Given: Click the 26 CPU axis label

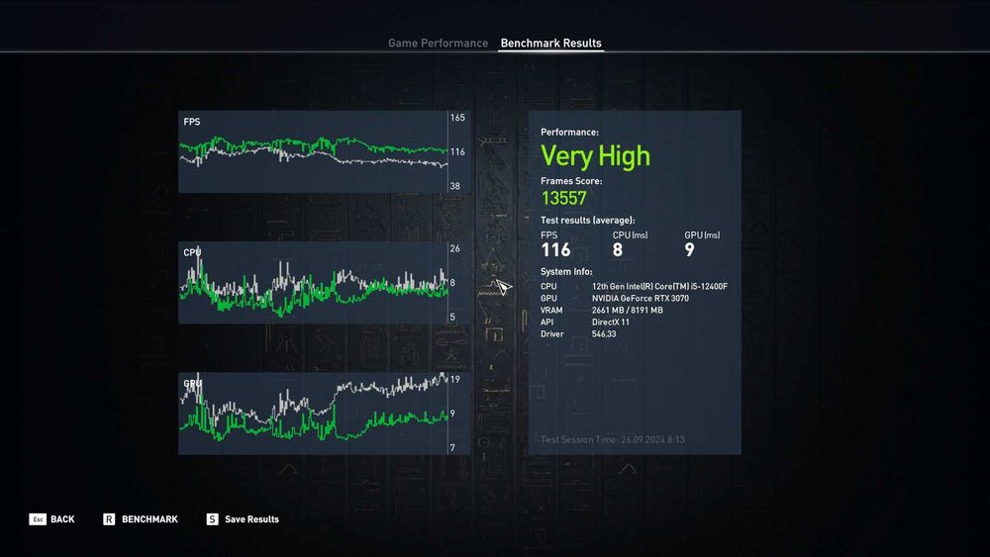Looking at the screenshot, I should coord(454,248).
